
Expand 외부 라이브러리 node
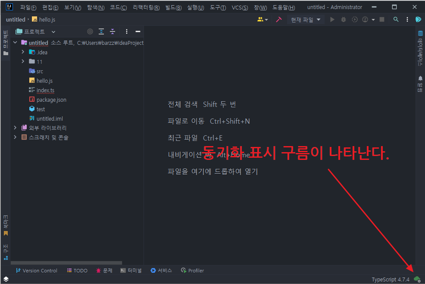pyautogui.click(x=15, y=128)
